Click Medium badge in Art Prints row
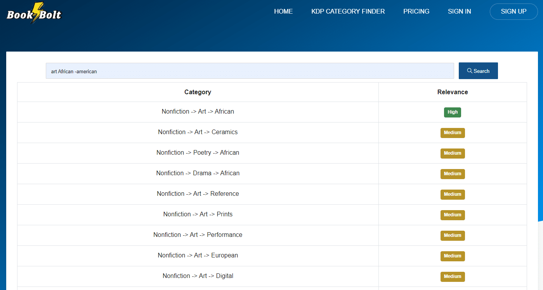The height and width of the screenshot is (290, 543). 453,215
